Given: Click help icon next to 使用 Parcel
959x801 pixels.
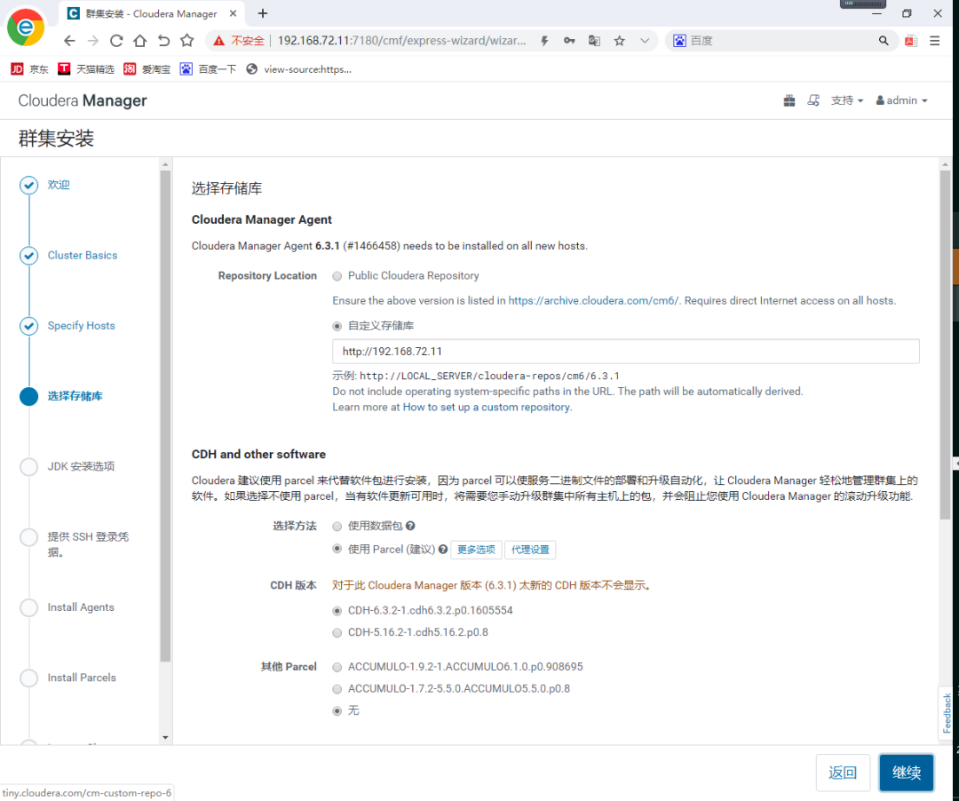Looking at the screenshot, I should tap(443, 550).
